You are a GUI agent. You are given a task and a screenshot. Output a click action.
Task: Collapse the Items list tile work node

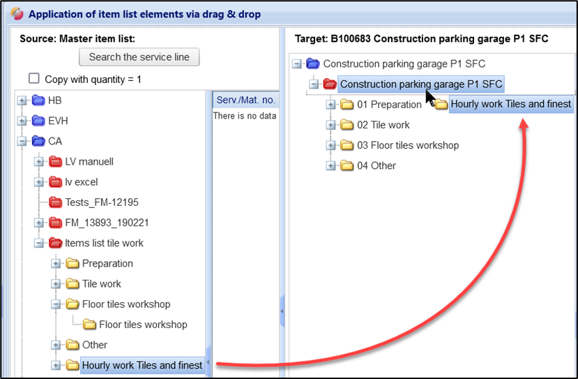[x=39, y=243]
